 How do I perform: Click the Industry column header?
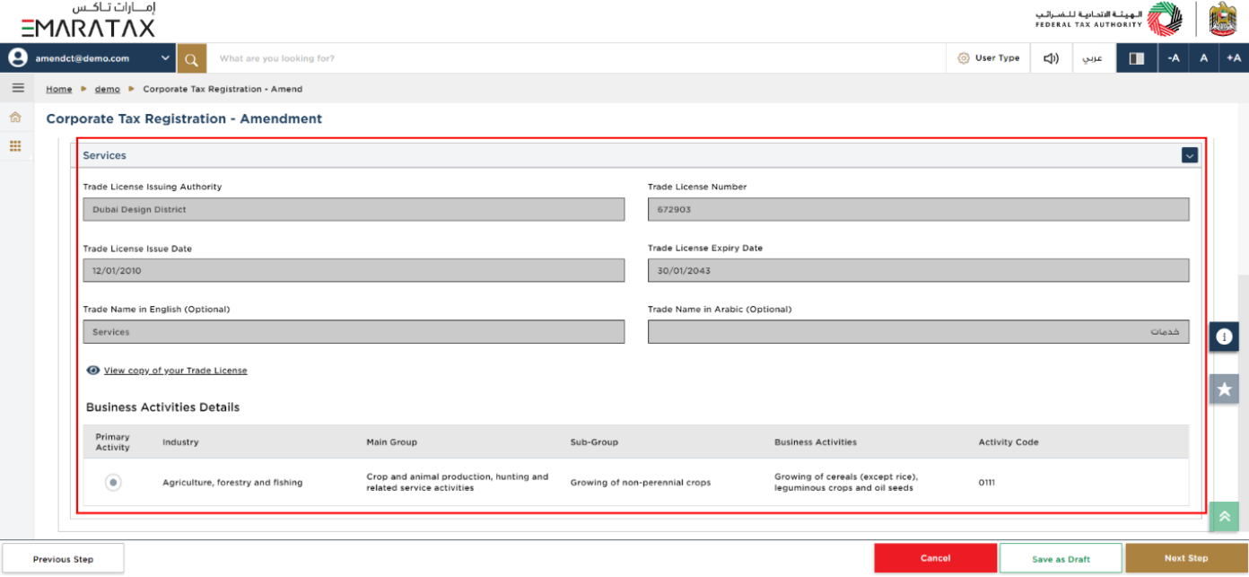pos(180,442)
